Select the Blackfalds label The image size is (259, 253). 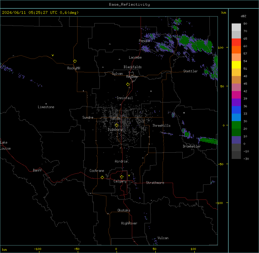tap(133, 67)
